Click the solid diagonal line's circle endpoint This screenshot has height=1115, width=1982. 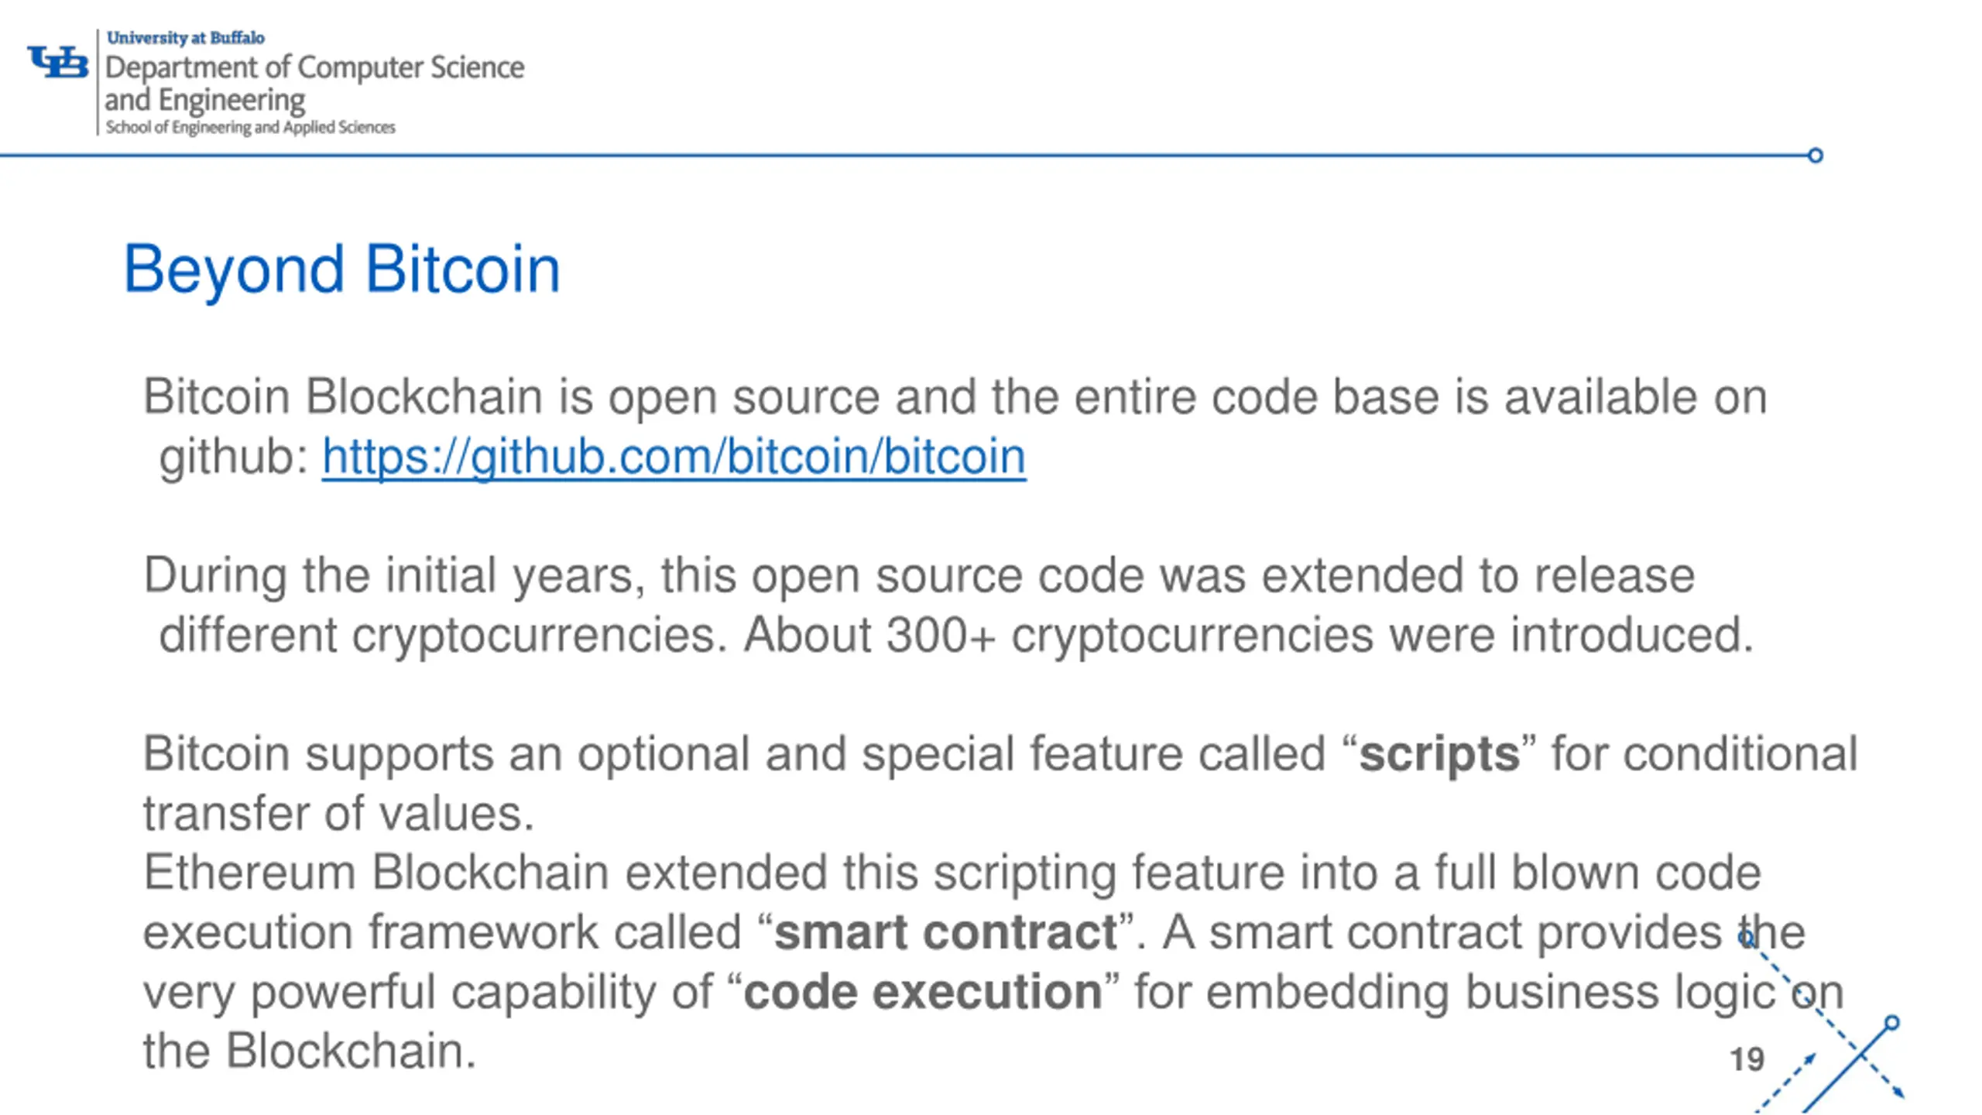[x=1892, y=1023]
